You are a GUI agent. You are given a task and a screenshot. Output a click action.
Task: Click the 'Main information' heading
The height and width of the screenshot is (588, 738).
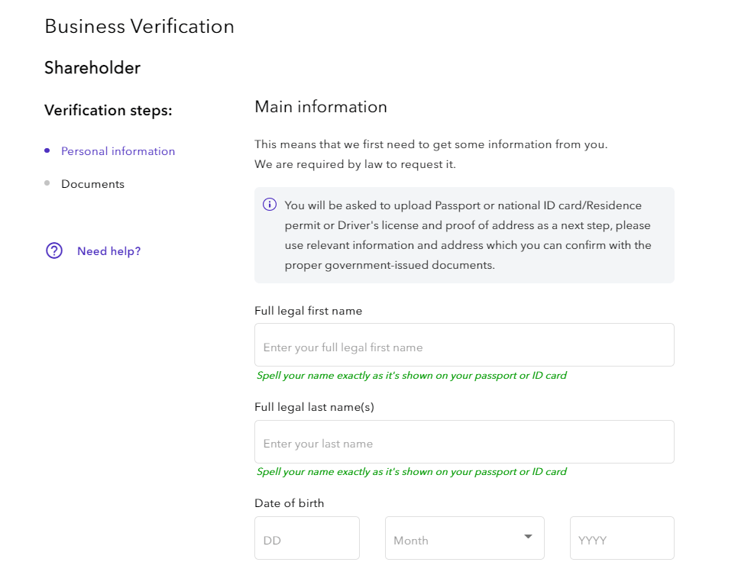[320, 107]
